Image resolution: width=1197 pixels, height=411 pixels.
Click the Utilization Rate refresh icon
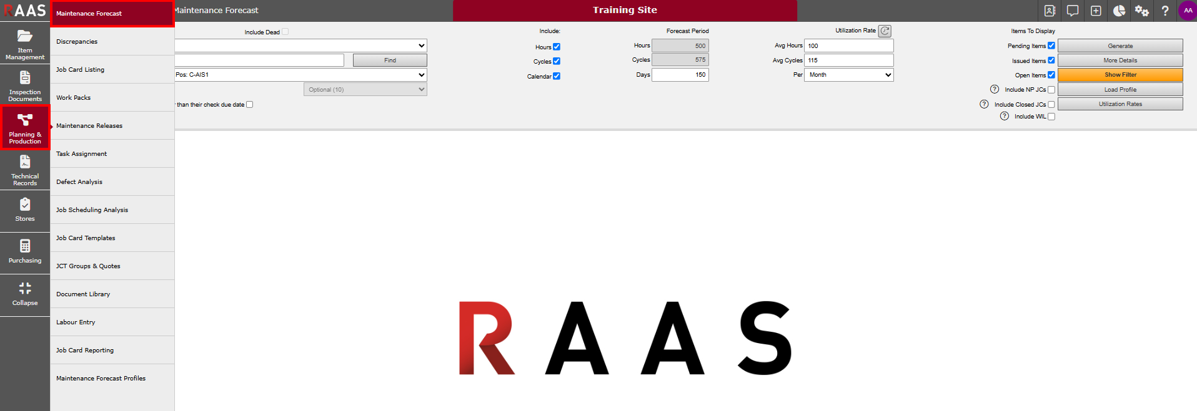tap(885, 31)
